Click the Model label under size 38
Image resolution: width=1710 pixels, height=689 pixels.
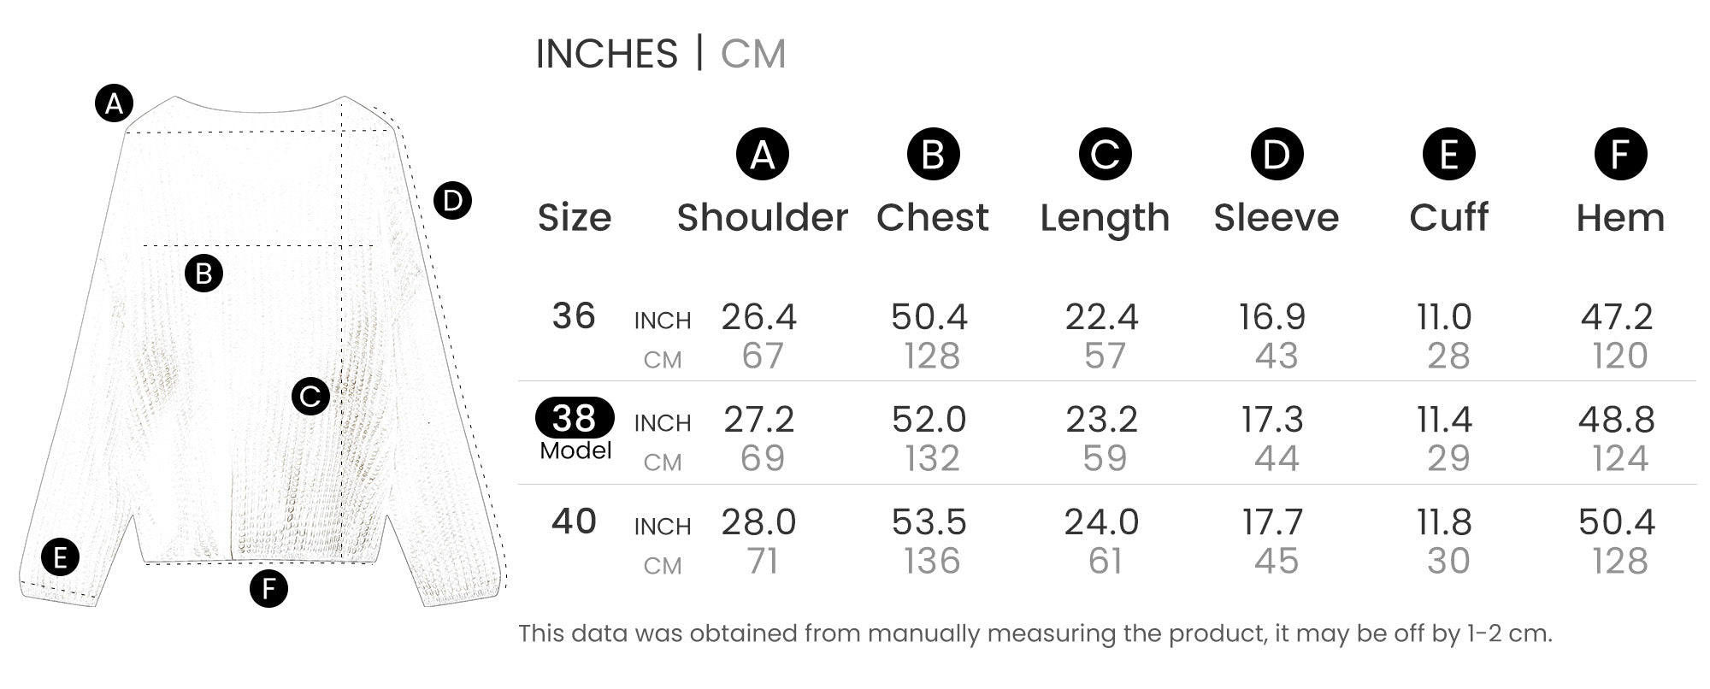575,450
